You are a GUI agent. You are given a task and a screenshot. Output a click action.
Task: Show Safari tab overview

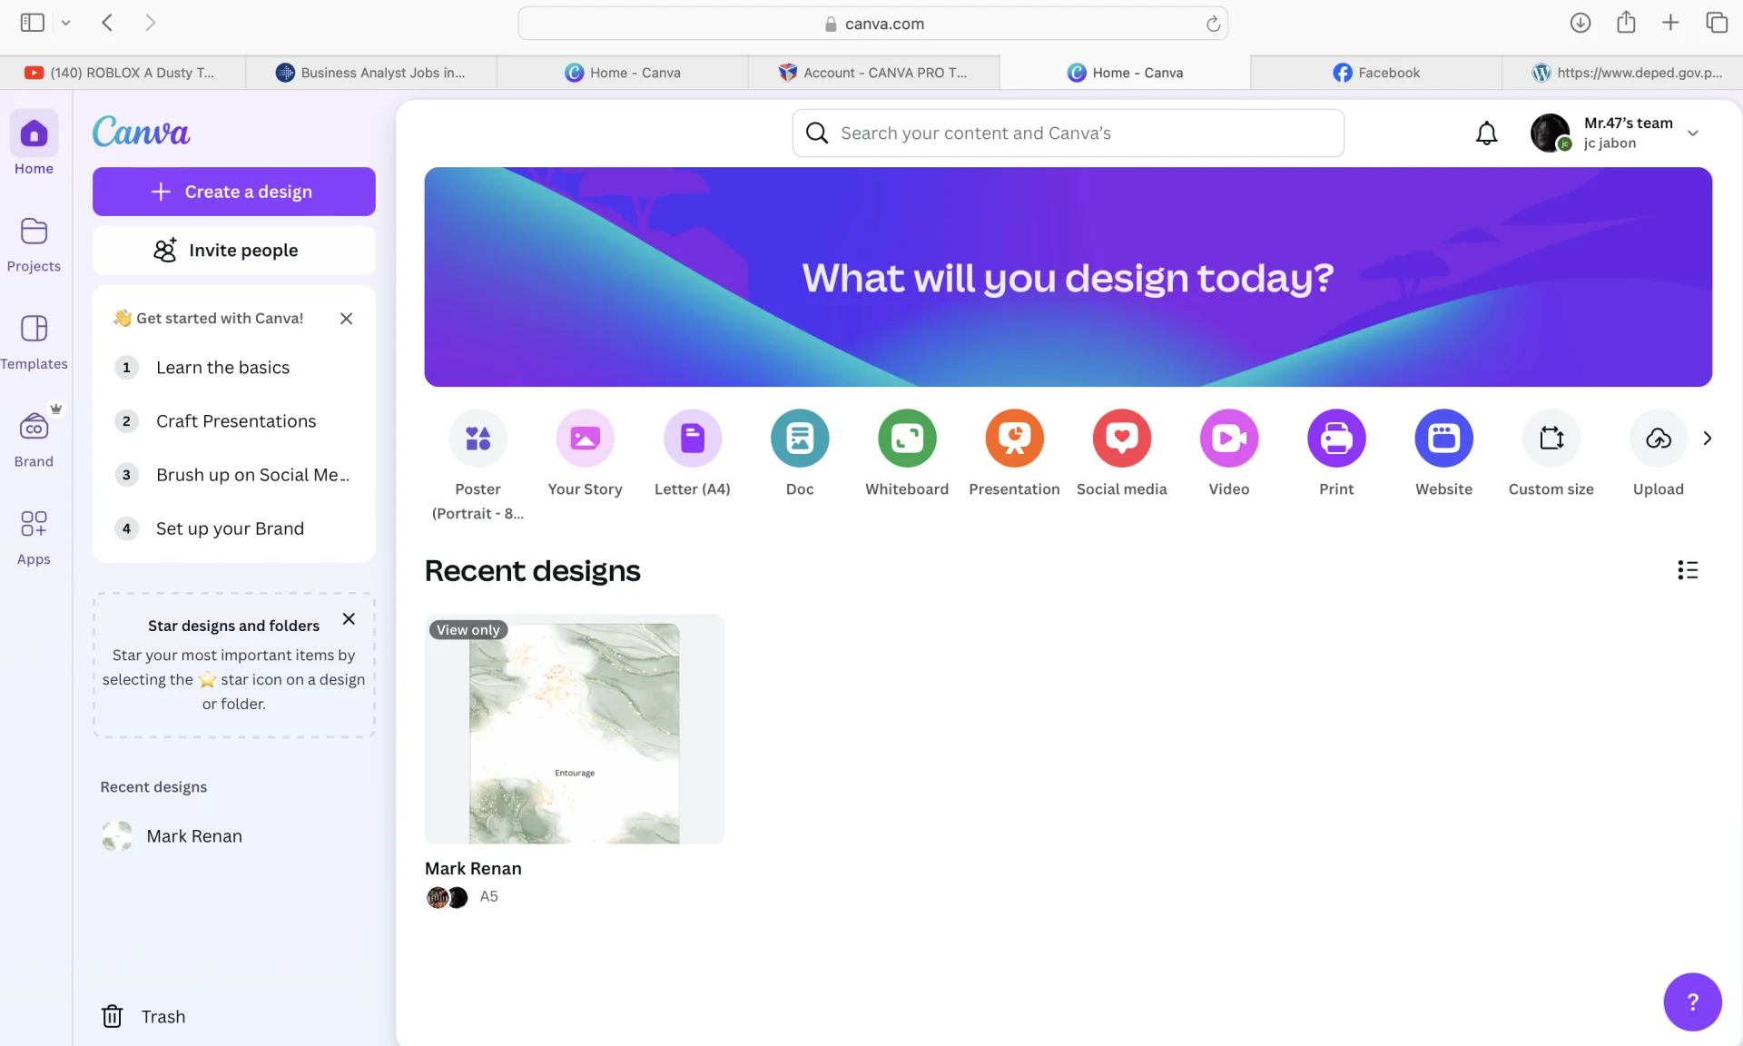coord(1716,23)
